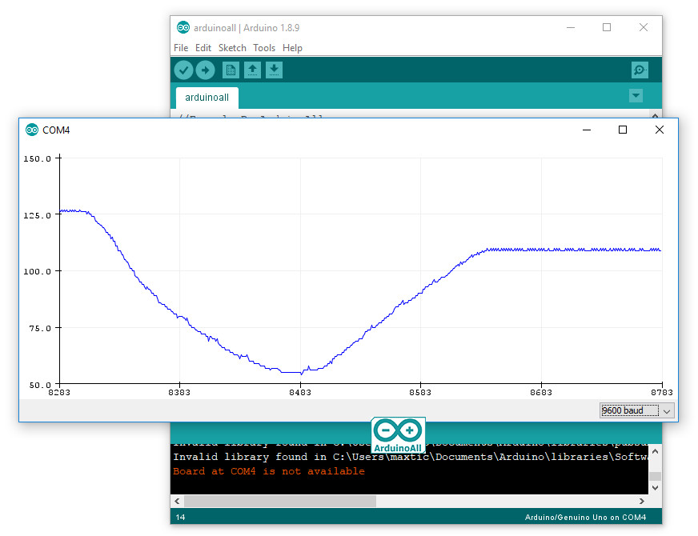Click the Arduino logo in the IDE title bar
Screen dimensions: 698x536
[183, 27]
